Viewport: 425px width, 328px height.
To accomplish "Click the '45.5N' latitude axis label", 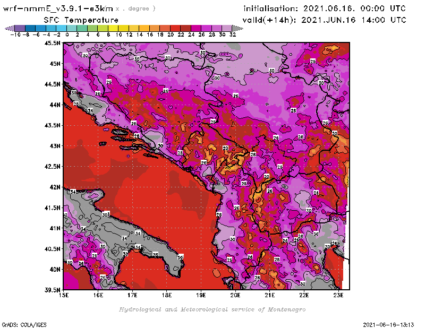I will (52, 43).
